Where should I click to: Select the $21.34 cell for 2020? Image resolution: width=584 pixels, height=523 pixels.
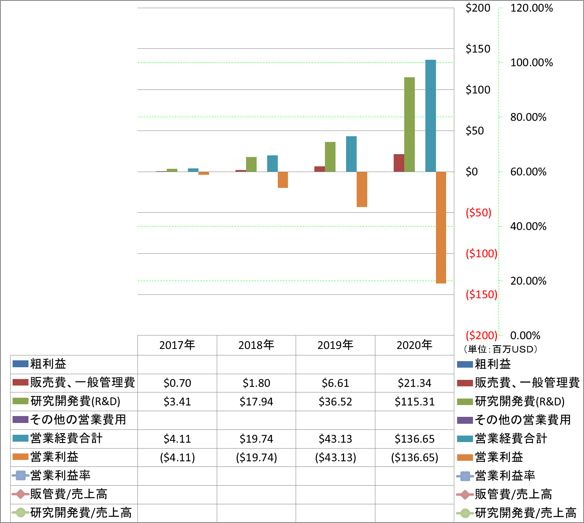coord(414,383)
